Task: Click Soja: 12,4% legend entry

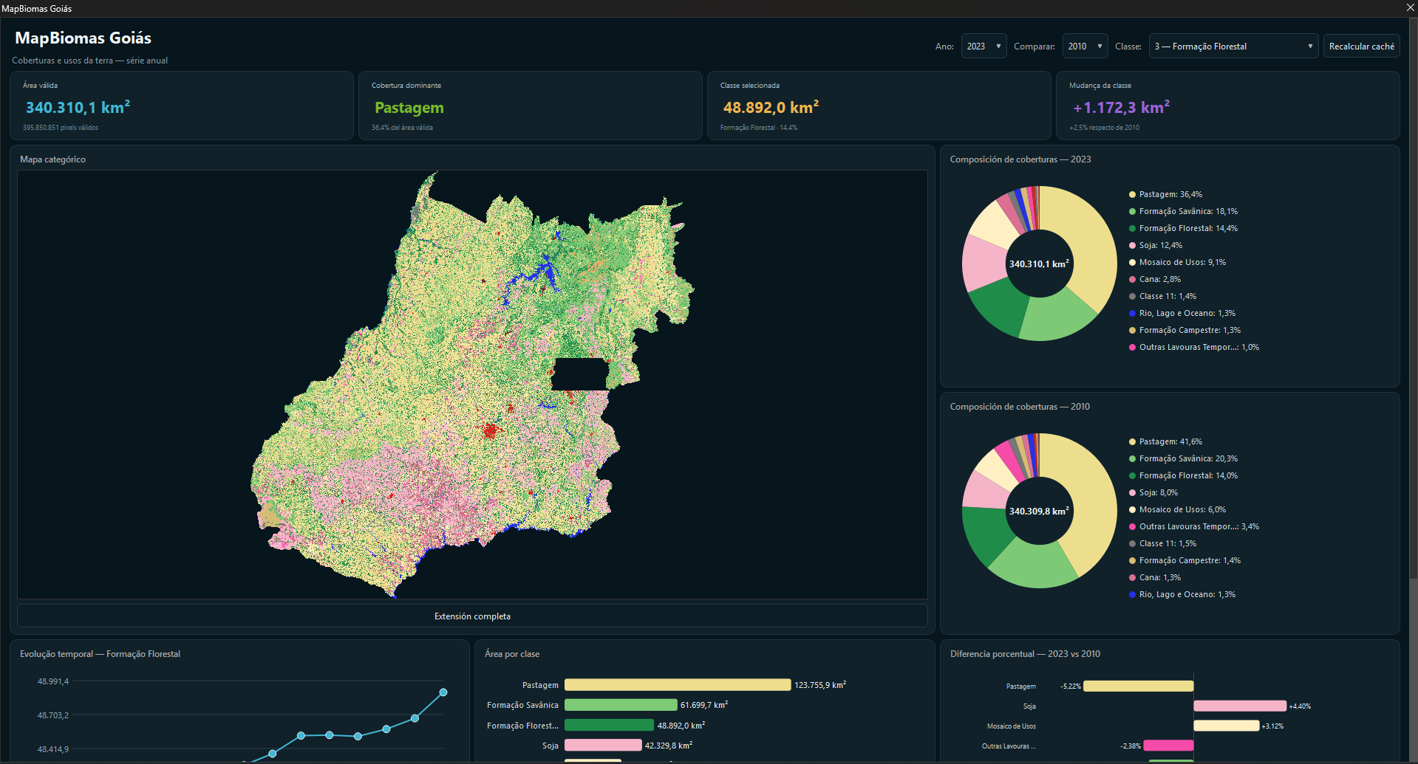Action: click(x=1156, y=245)
